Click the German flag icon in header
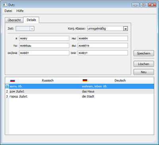Screen dimensions: 159x145 (x=85, y=81)
